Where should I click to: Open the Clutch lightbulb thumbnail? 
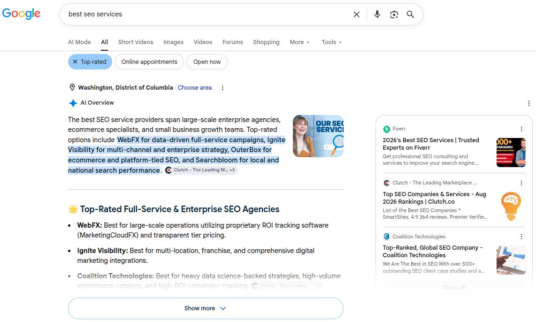(x=511, y=206)
